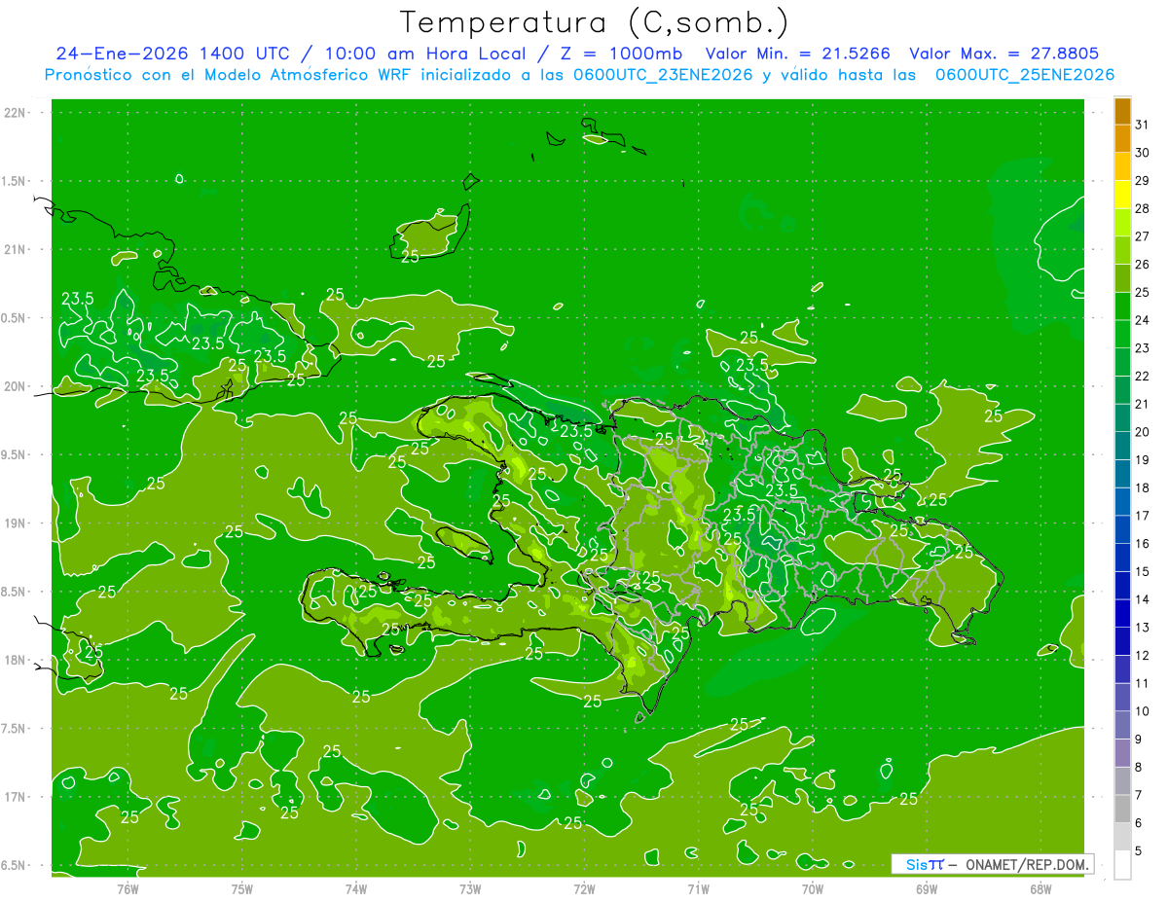This screenshot has width=1168, height=902.
Task: Click the dark orange legend swatch above 31
Action: point(1122,111)
